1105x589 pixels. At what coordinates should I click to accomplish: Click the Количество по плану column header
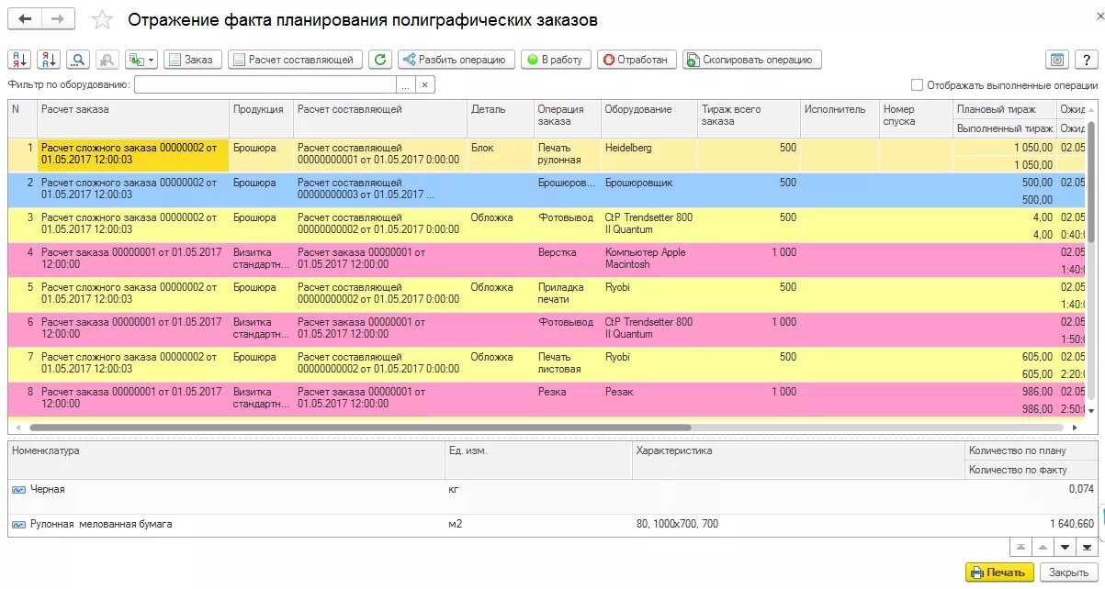click(1032, 450)
